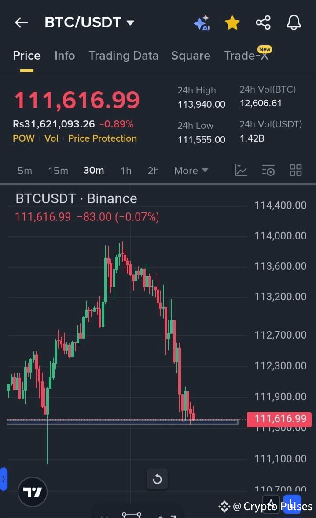Open the Trading Data tab
This screenshot has width=316, height=518.
click(x=123, y=56)
